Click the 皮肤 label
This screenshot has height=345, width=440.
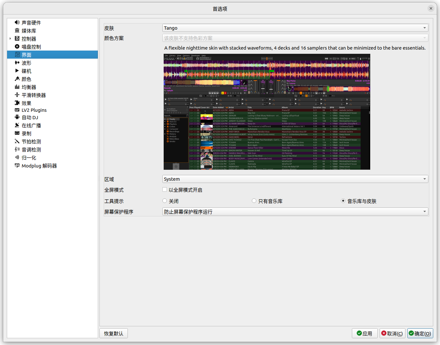(x=109, y=28)
